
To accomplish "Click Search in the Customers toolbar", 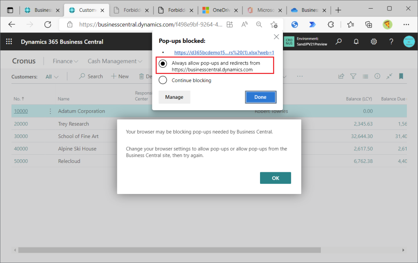I will [91, 76].
